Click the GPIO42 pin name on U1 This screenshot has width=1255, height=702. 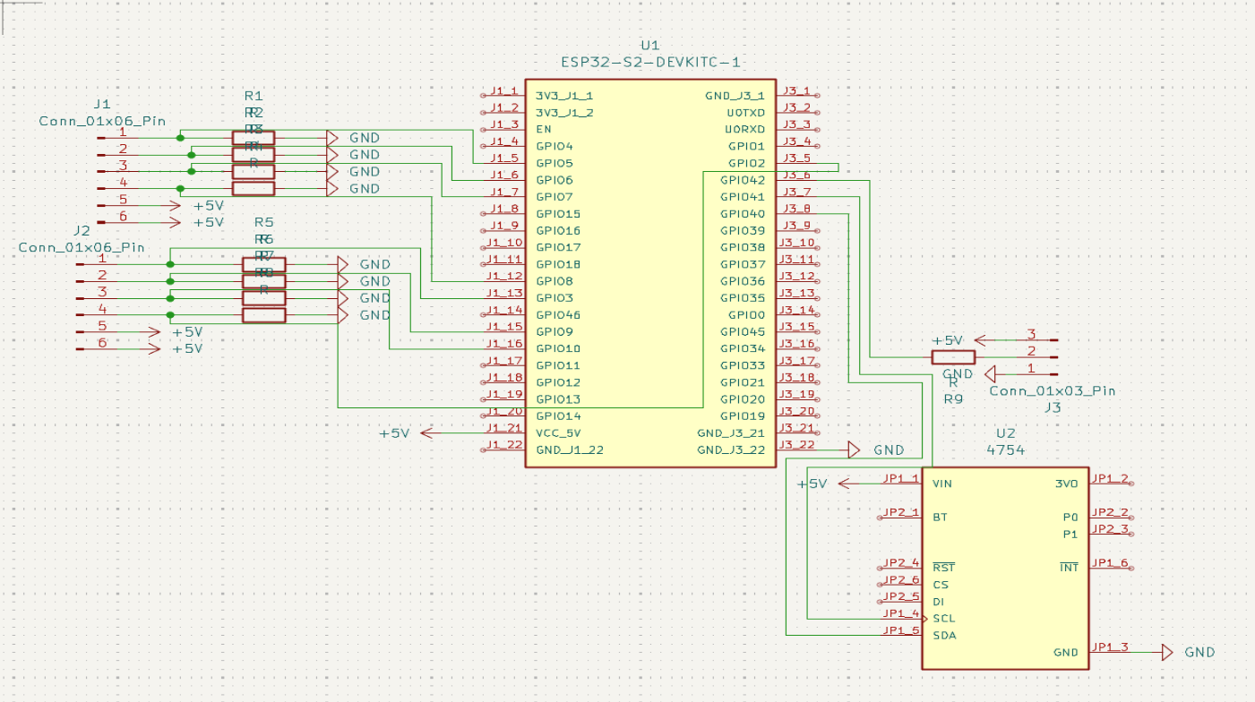point(744,180)
